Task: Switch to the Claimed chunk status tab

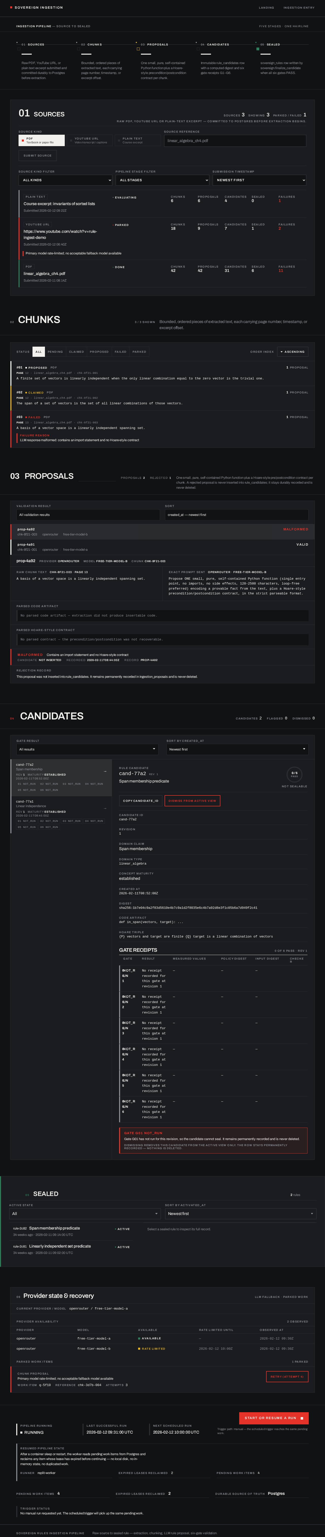Action: [76, 351]
